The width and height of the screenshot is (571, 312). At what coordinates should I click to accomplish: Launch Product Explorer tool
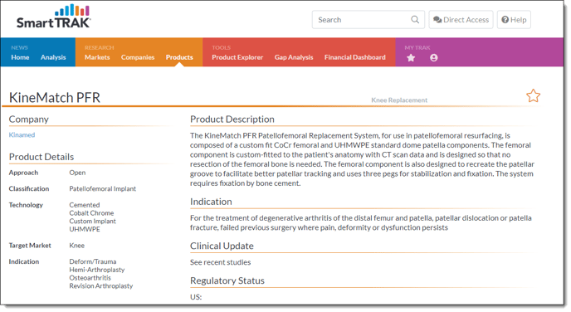tap(237, 57)
